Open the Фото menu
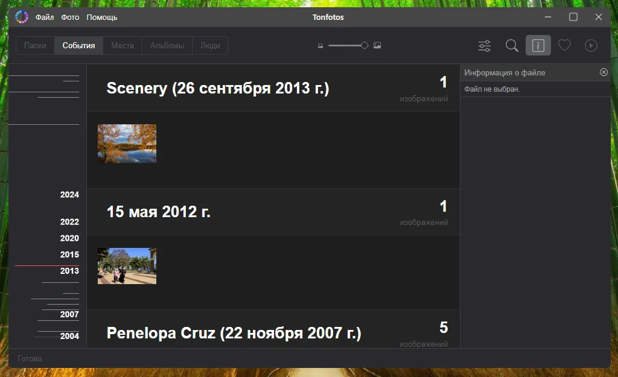This screenshot has width=618, height=377. [x=70, y=17]
